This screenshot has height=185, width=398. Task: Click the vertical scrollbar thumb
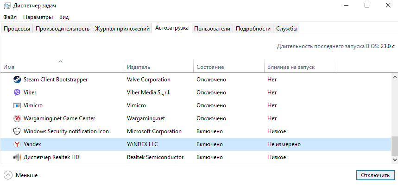(x=394, y=146)
